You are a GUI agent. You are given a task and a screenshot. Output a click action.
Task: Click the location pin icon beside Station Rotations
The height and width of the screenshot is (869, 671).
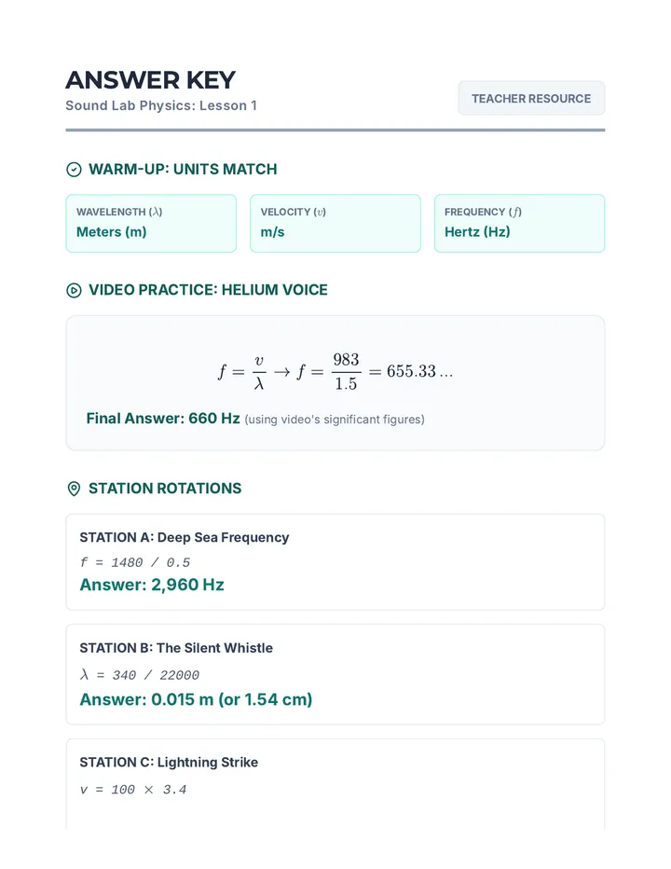coord(74,489)
